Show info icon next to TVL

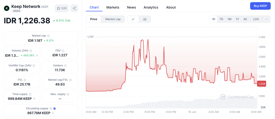click(x=25, y=80)
